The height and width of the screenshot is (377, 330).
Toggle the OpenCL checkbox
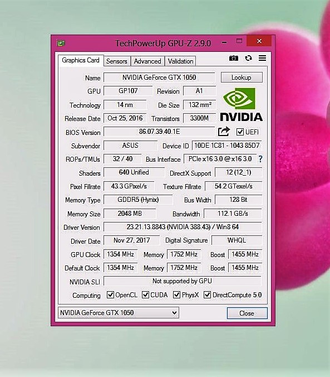[110, 294]
